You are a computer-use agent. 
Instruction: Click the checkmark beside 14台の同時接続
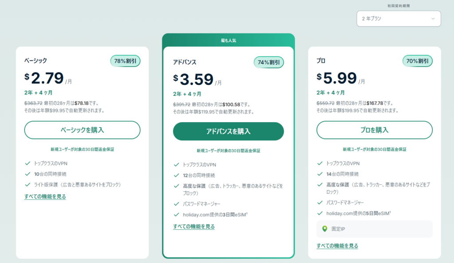pos(320,174)
